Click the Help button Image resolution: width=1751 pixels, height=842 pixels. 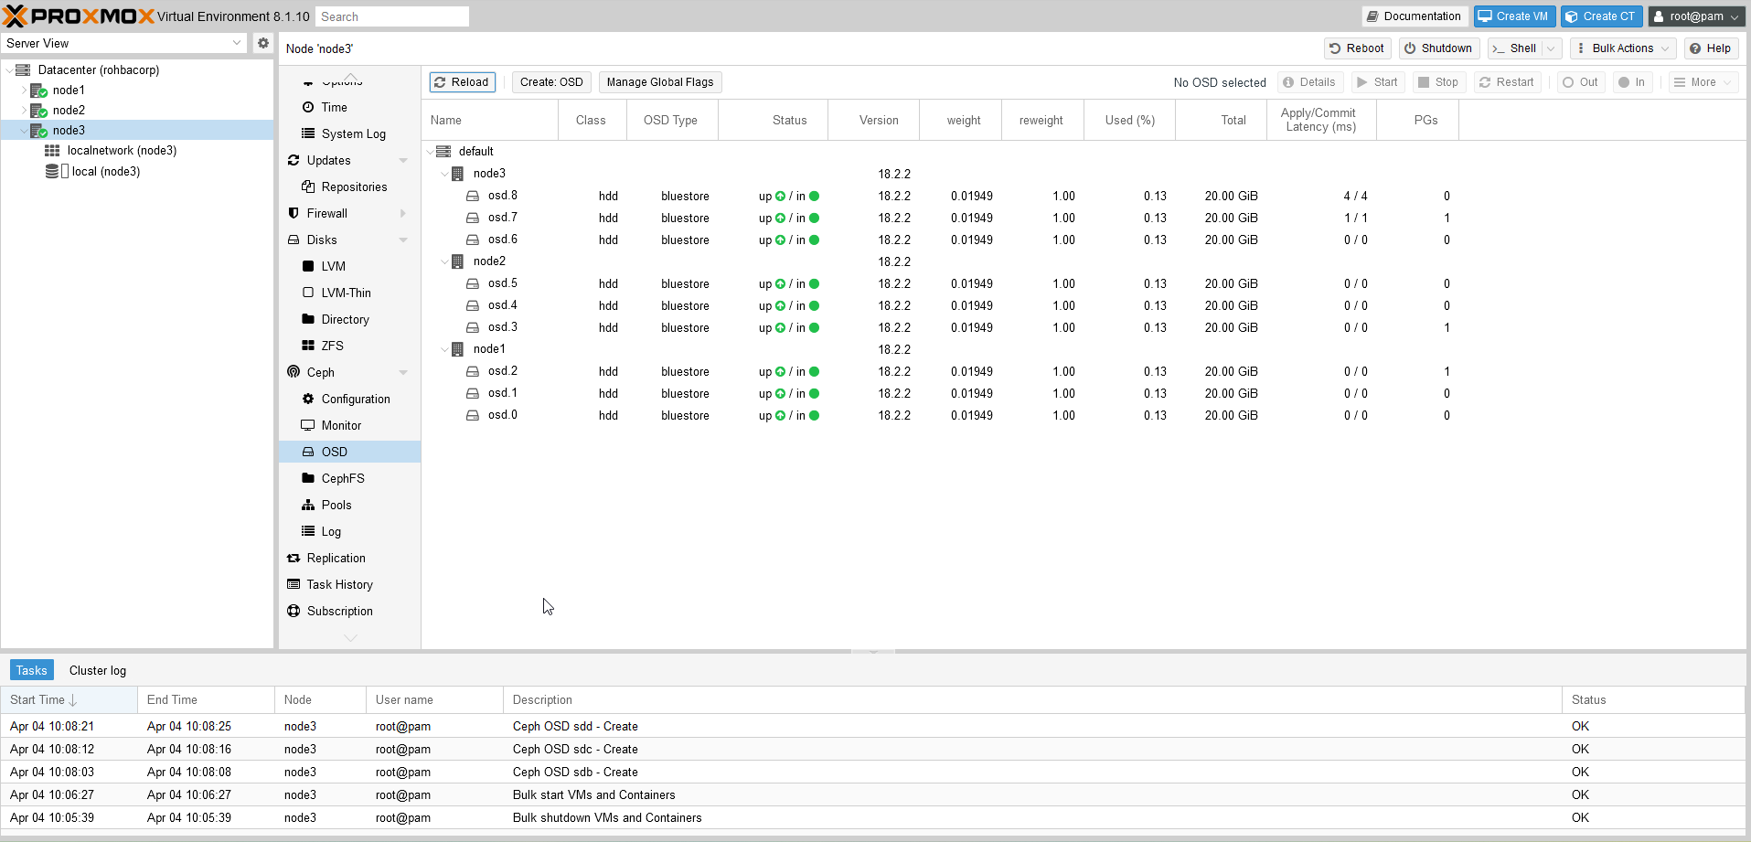(x=1711, y=48)
